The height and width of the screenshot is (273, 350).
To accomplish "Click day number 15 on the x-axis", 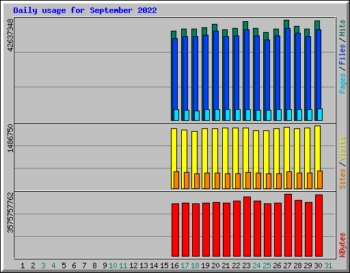I will pyautogui.click(x=164, y=265).
